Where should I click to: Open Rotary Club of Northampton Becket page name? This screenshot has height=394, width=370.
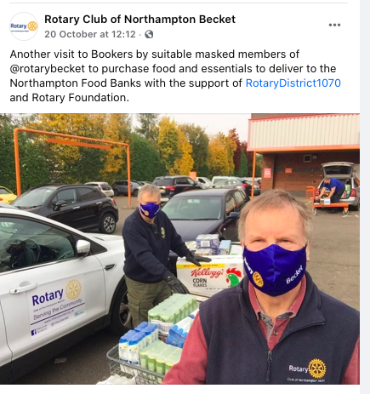139,20
